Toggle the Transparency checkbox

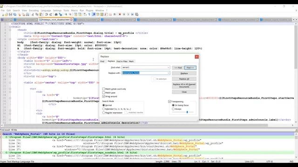click(169, 102)
